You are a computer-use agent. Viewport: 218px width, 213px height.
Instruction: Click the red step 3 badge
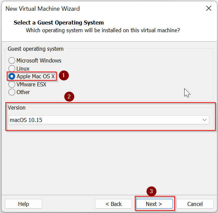151,191
